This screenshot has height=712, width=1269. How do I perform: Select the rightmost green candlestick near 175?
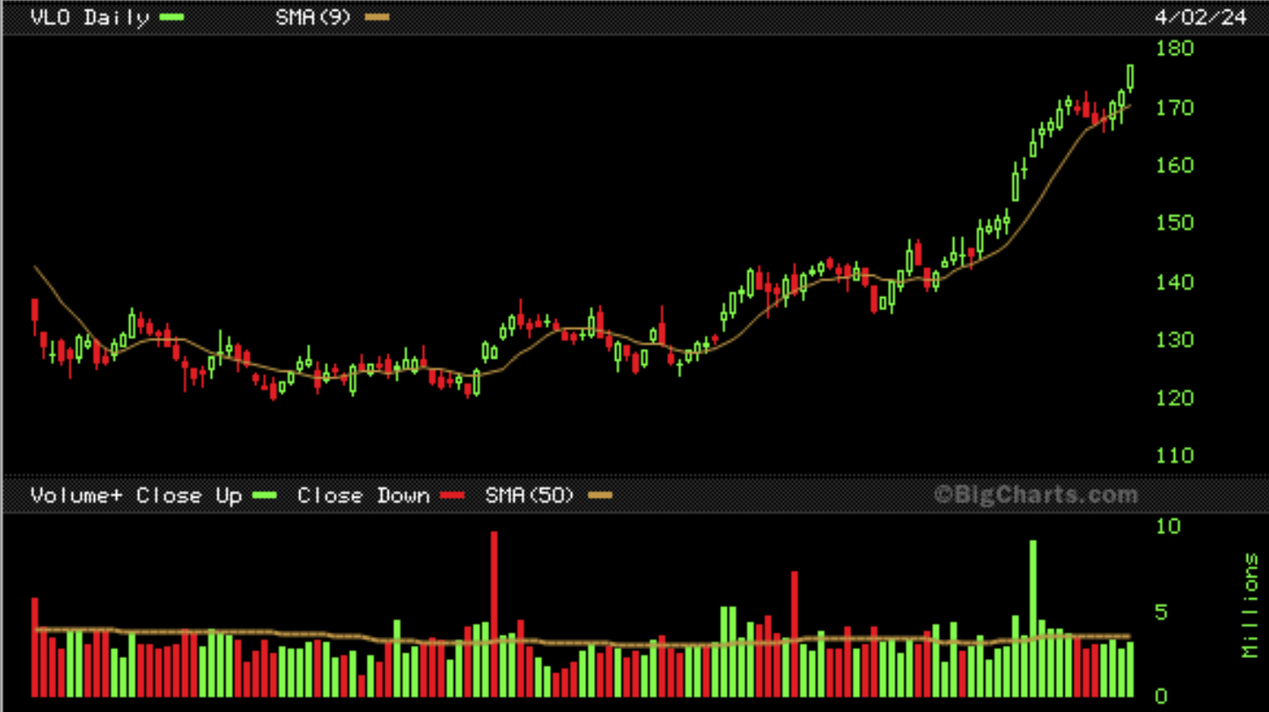point(1131,77)
